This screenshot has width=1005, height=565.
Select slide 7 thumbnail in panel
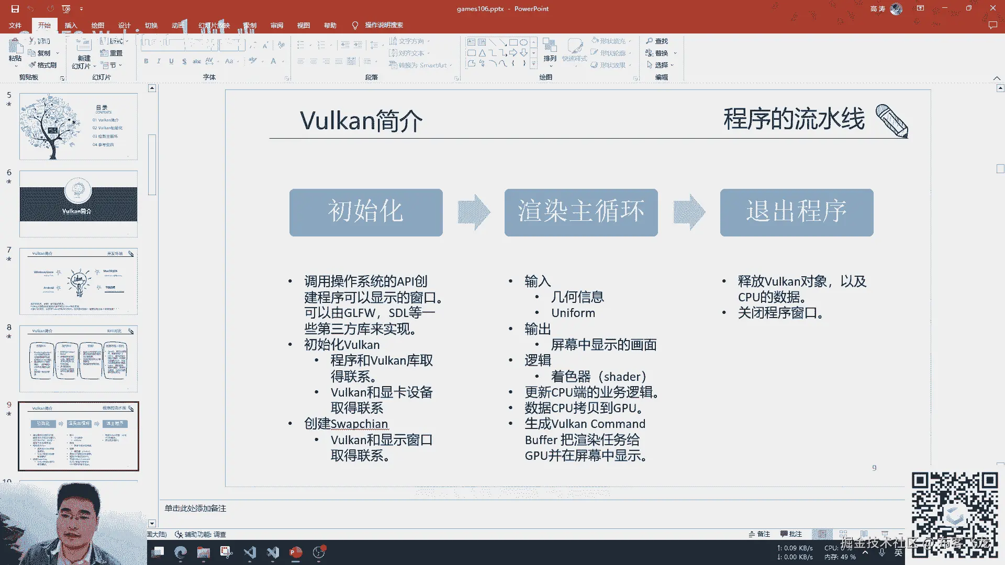[79, 281]
